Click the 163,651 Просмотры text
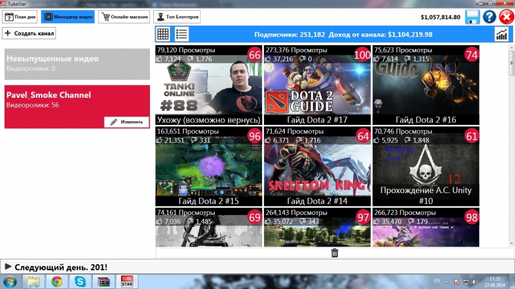This screenshot has width=515, height=289. [x=186, y=131]
